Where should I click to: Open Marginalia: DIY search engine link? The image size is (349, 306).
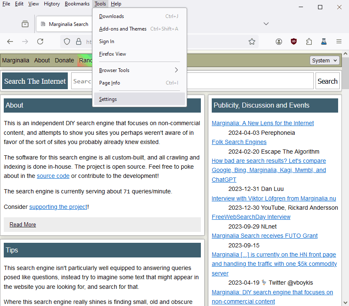[x=272, y=297]
